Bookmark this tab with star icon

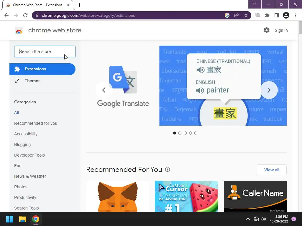click(246, 15)
